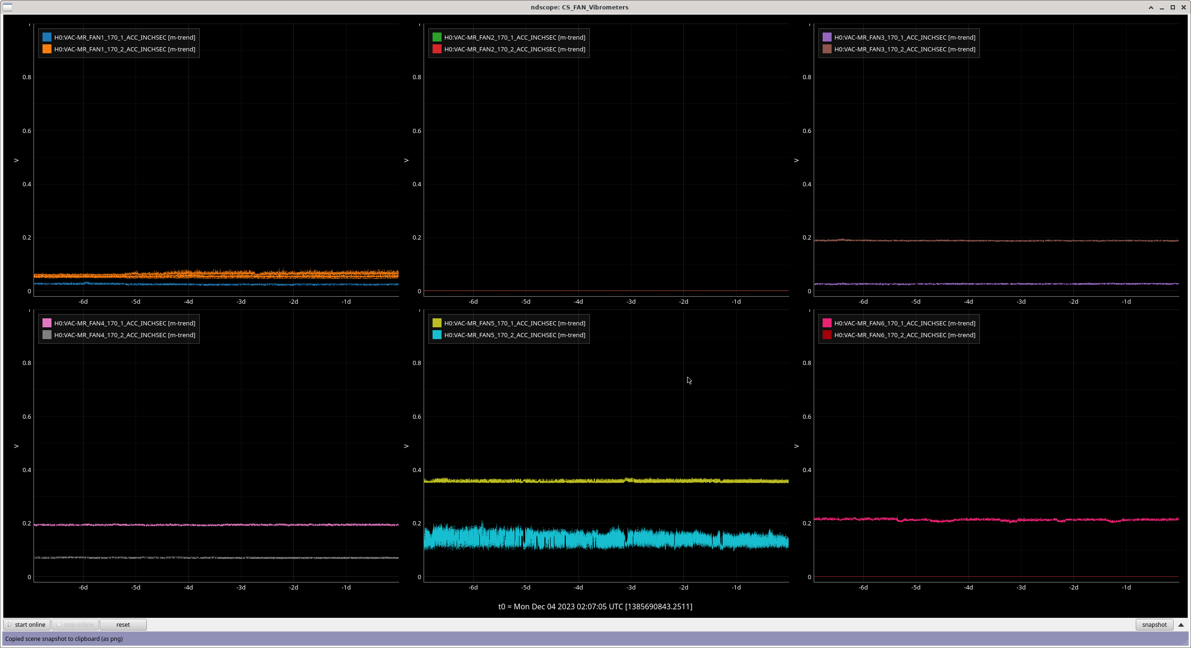This screenshot has height=648, width=1191.
Task: Click the FAN5_170_2 cyan legend swatch
Action: coord(437,335)
